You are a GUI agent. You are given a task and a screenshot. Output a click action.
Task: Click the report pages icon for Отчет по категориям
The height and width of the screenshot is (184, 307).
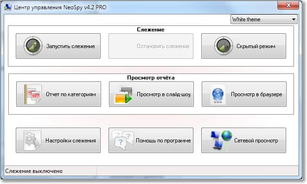(x=32, y=94)
